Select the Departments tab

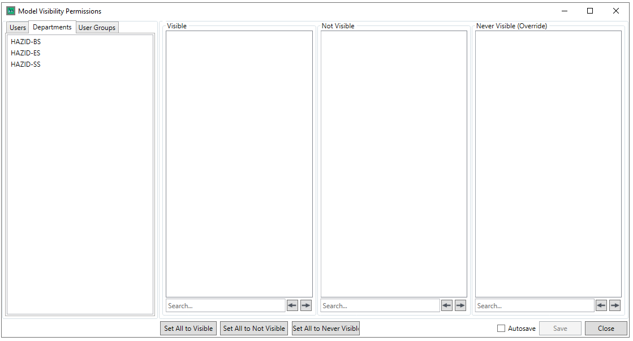pos(52,27)
